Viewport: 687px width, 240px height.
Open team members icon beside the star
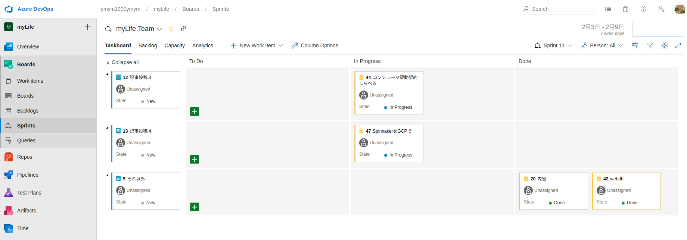183,29
